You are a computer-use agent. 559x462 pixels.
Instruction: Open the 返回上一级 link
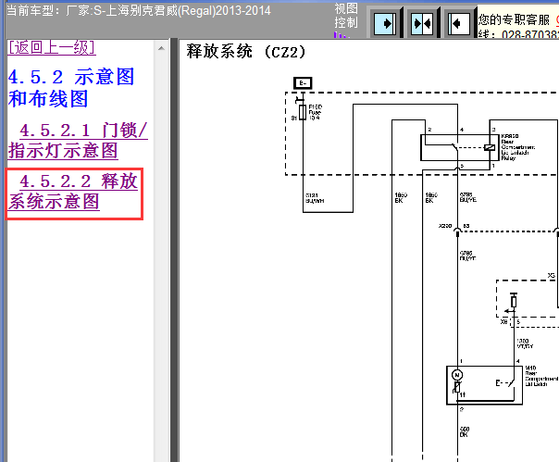coord(52,47)
